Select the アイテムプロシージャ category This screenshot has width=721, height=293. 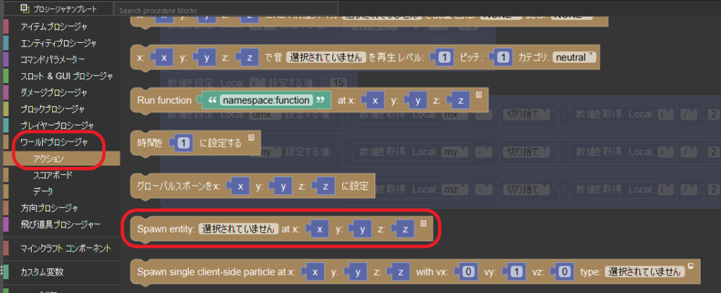click(x=54, y=27)
